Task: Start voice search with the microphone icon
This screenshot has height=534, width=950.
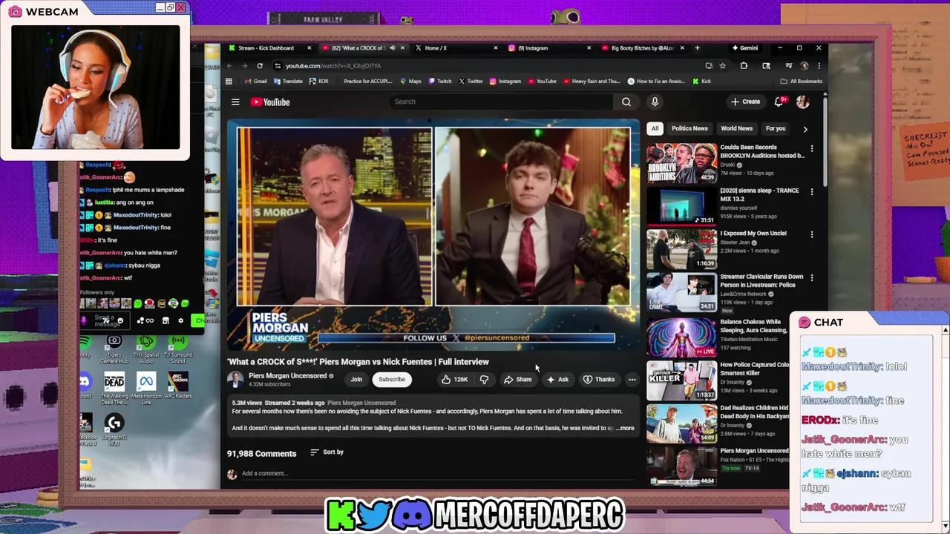Action: 655,102
